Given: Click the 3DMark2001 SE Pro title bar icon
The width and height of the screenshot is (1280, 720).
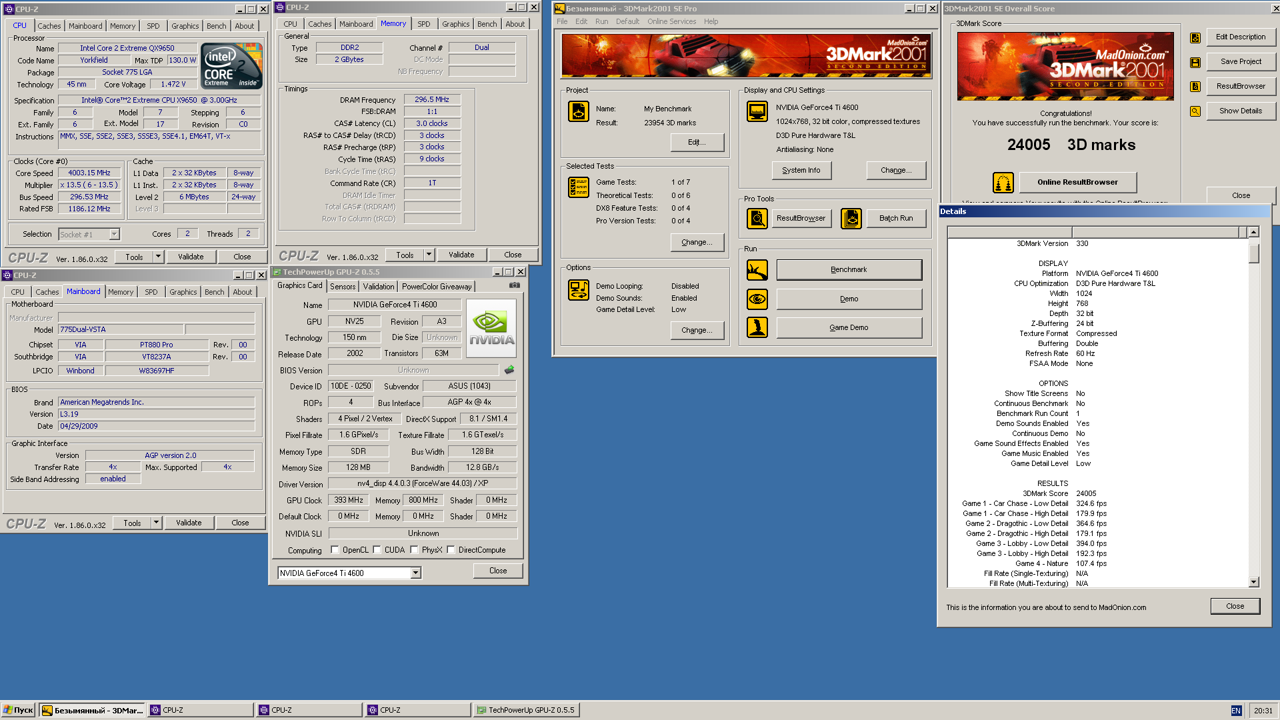Looking at the screenshot, I should [560, 9].
